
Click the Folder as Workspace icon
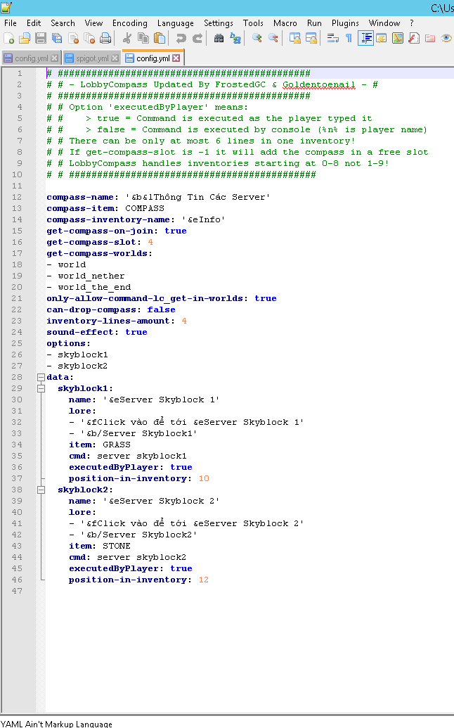(x=430, y=39)
